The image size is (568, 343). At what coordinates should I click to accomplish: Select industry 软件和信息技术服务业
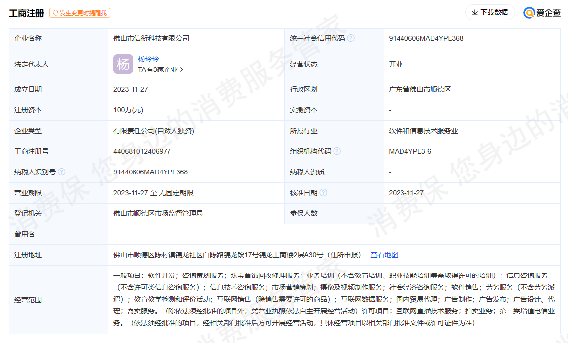tap(424, 131)
